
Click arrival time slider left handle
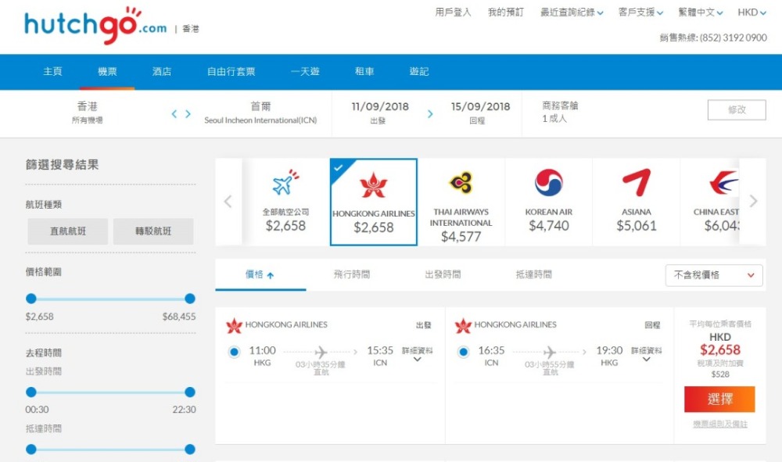click(31, 449)
